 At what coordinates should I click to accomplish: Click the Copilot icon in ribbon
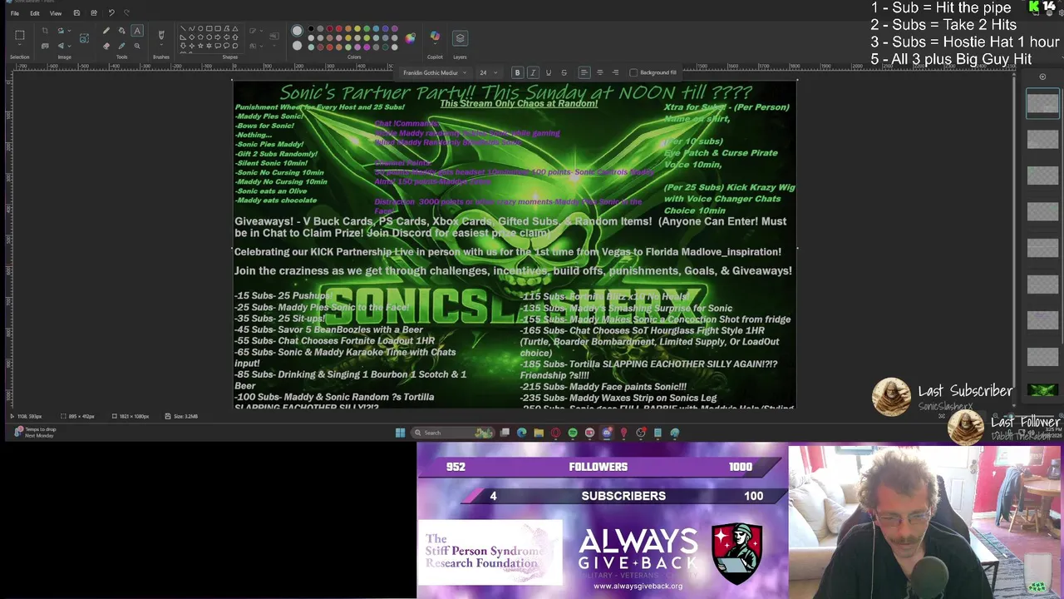pyautogui.click(x=435, y=35)
